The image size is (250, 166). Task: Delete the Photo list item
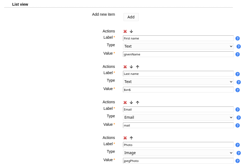click(x=125, y=138)
